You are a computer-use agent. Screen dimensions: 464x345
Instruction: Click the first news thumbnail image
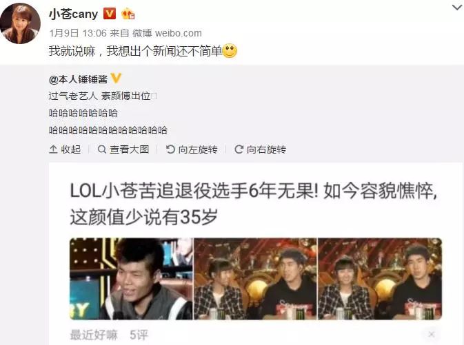131,279
